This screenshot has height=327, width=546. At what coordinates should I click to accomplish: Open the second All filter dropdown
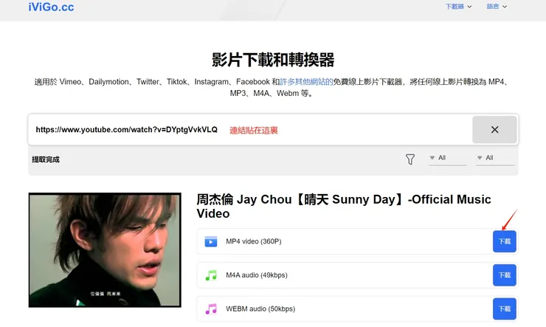click(x=495, y=158)
